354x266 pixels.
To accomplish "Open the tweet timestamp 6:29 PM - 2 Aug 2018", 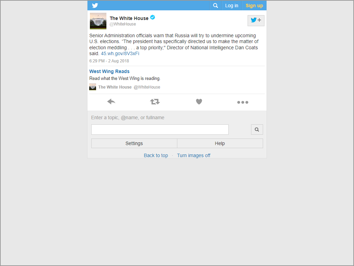I will coord(109,61).
